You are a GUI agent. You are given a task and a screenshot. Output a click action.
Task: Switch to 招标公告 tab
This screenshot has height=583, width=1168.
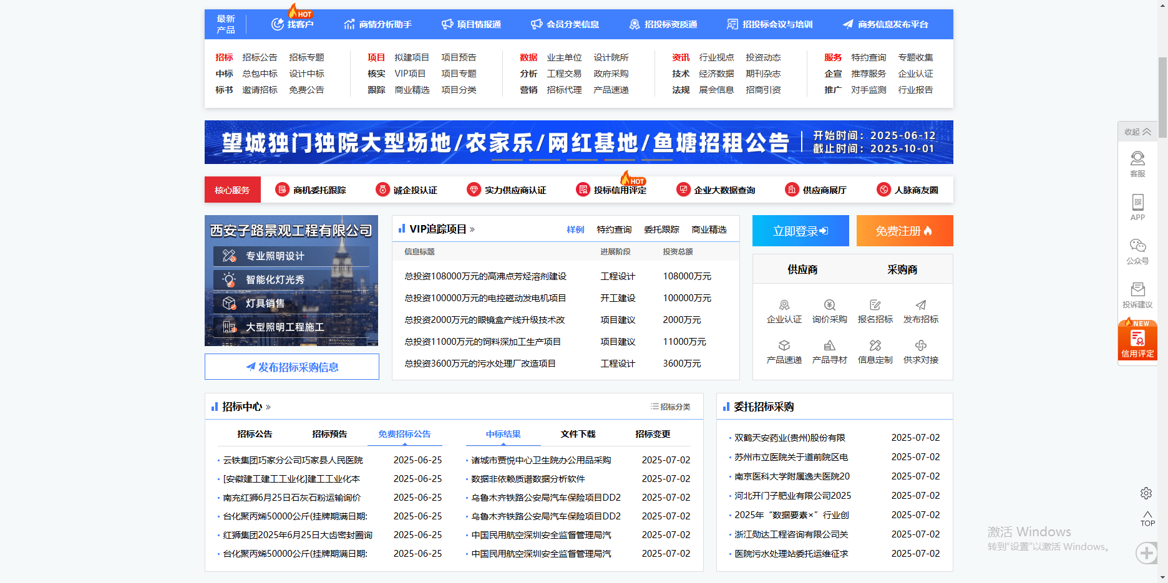click(255, 434)
